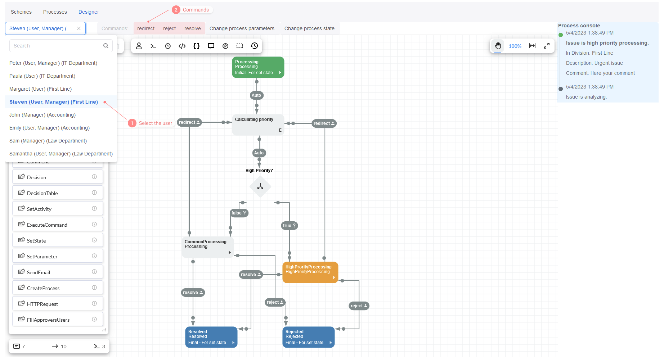Select Emily (User, Manager) (Accounting) from list

[49, 128]
